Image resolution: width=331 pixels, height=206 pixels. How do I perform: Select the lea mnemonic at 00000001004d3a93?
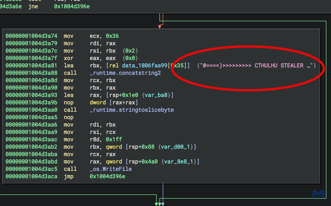[x=68, y=95]
